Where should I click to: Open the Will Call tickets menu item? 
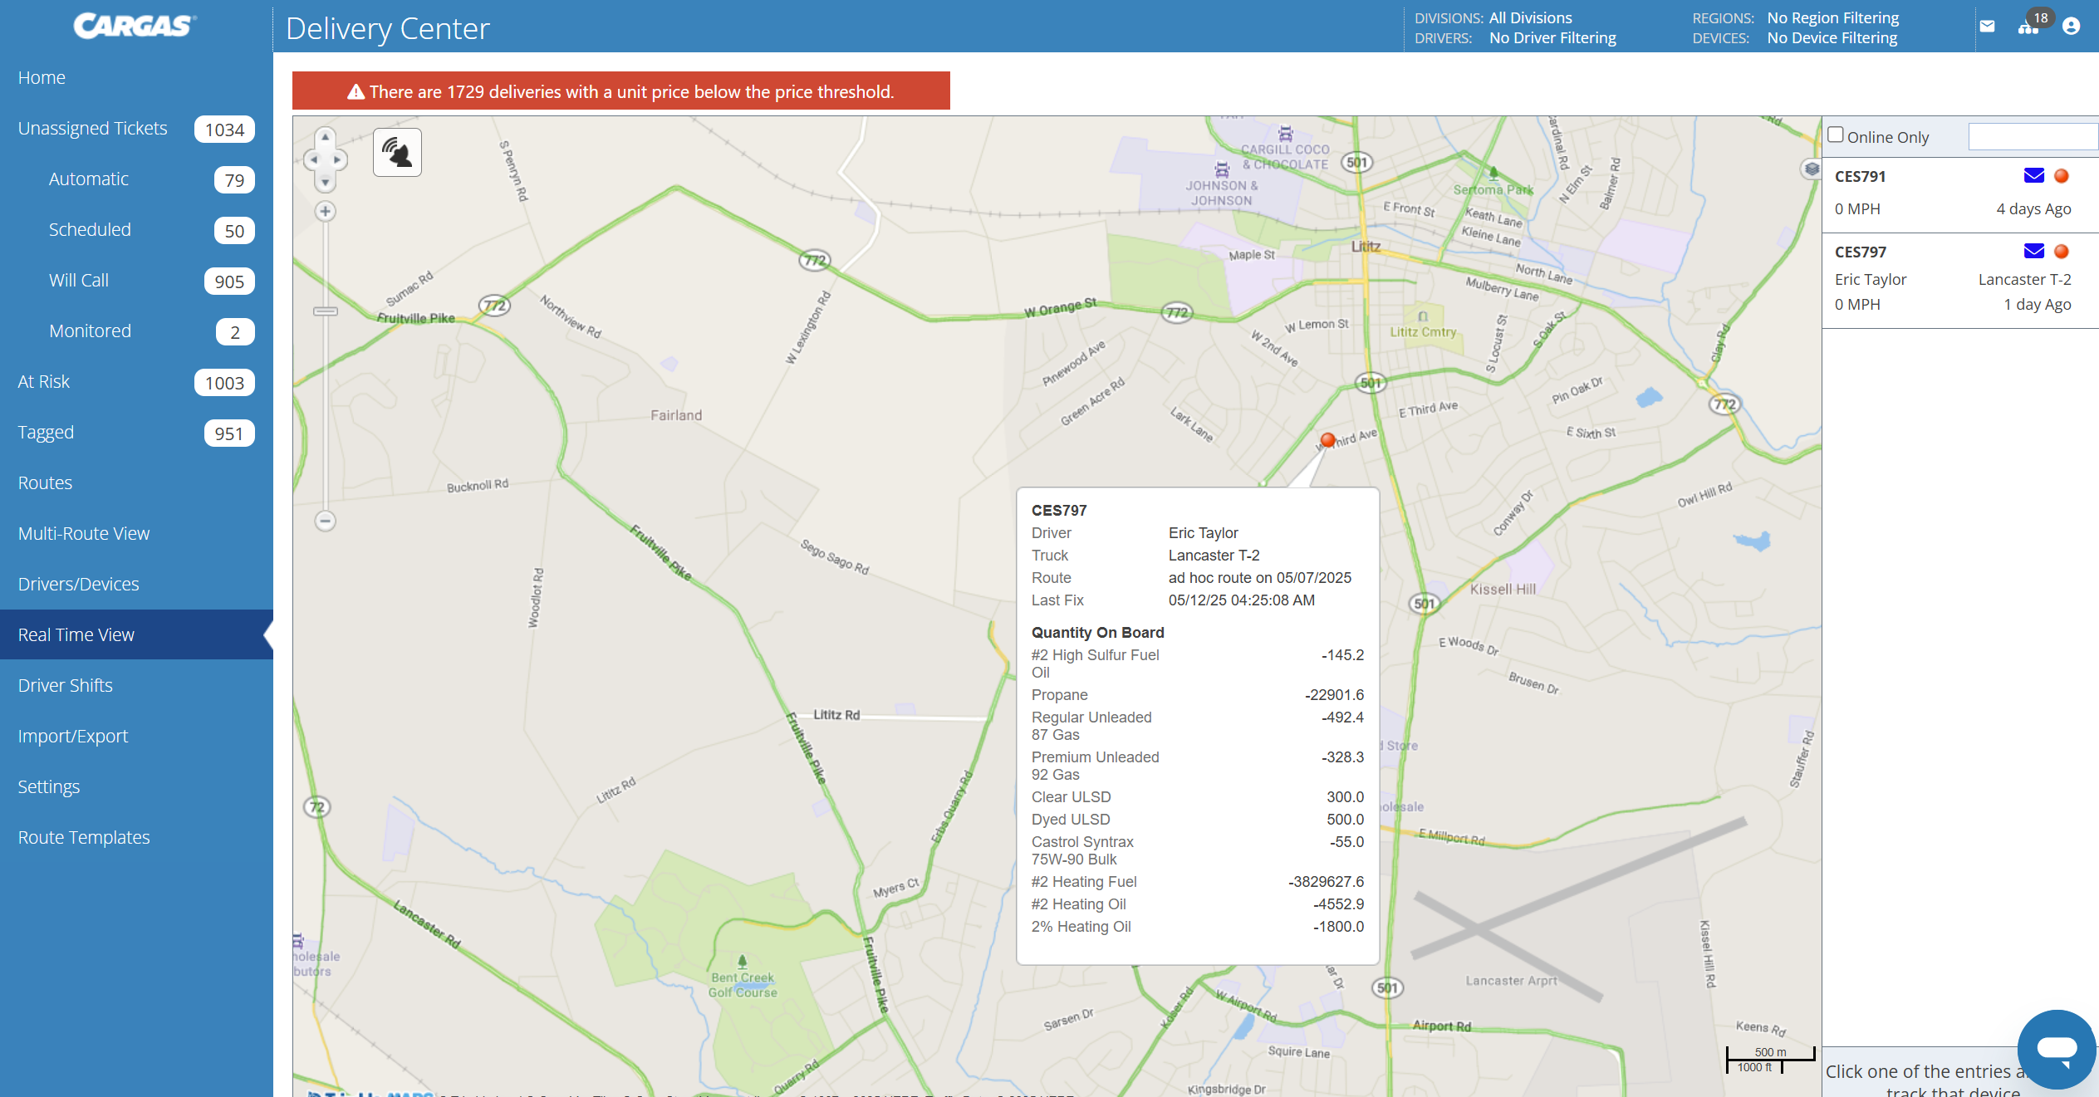pos(79,281)
